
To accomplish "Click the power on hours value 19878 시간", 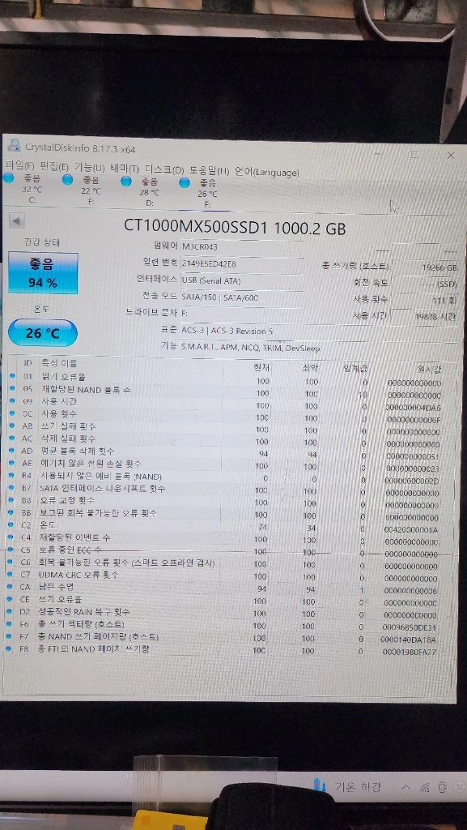I will click(425, 317).
